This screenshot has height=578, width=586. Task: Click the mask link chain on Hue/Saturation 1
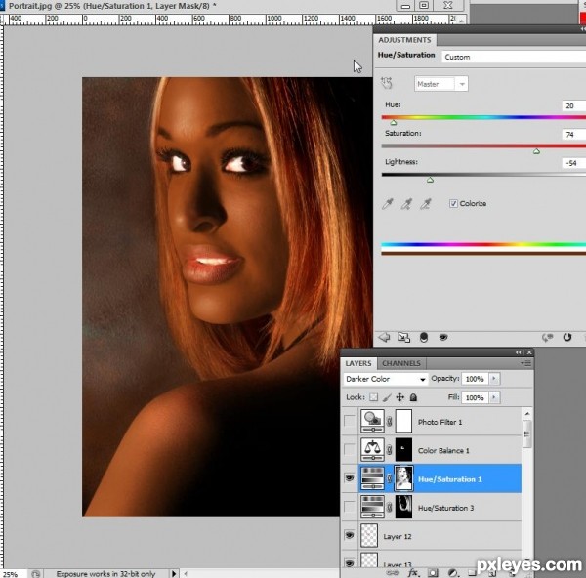(390, 478)
